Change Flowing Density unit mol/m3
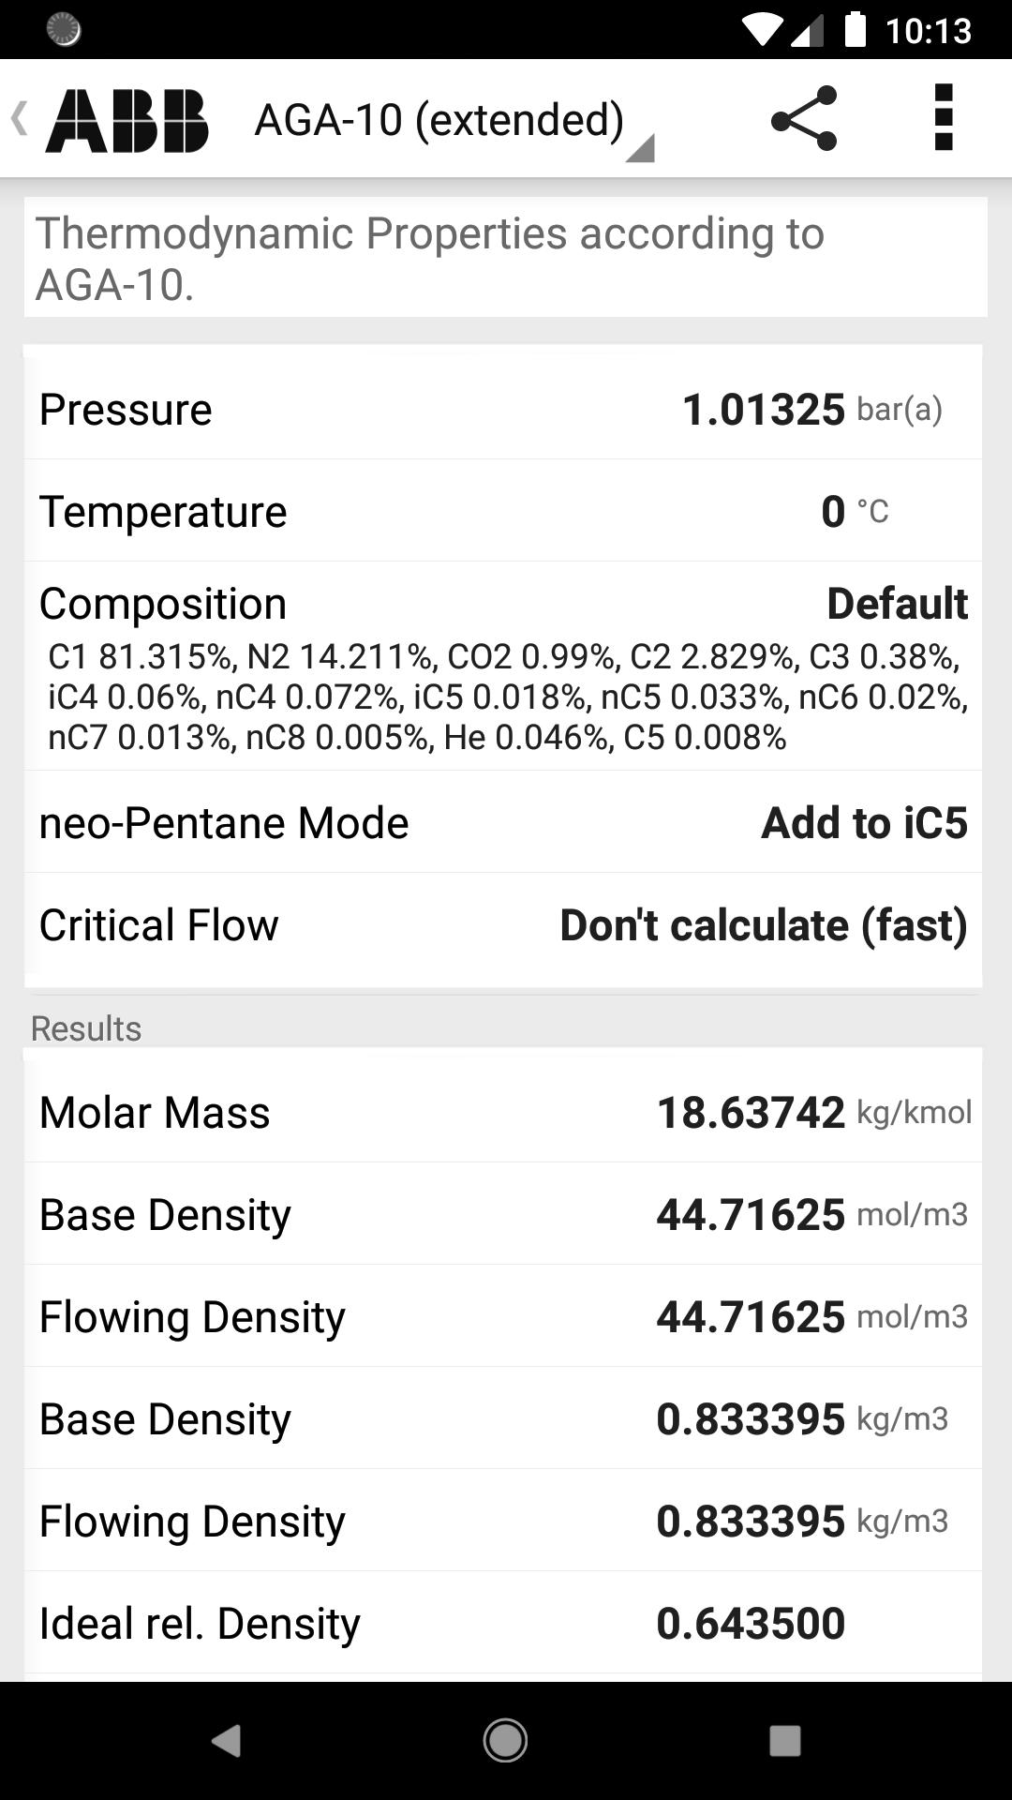Image resolution: width=1012 pixels, height=1800 pixels. [912, 1317]
